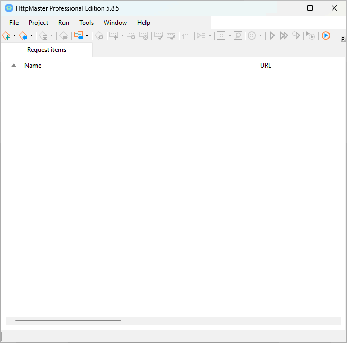This screenshot has width=347, height=343.
Task: Sort list by Name column header
Action: 33,66
